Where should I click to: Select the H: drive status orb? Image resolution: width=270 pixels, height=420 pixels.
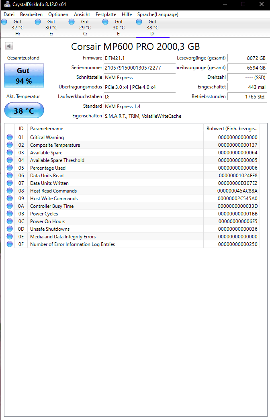click(4, 22)
